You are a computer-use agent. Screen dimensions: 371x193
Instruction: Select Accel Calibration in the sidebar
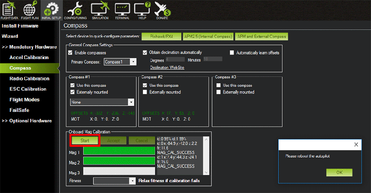(29, 57)
